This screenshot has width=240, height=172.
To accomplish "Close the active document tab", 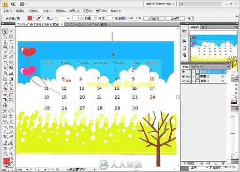I will (x=62, y=24).
